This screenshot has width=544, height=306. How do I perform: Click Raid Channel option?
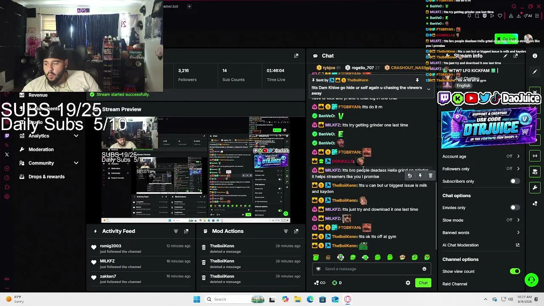pyautogui.click(x=455, y=284)
